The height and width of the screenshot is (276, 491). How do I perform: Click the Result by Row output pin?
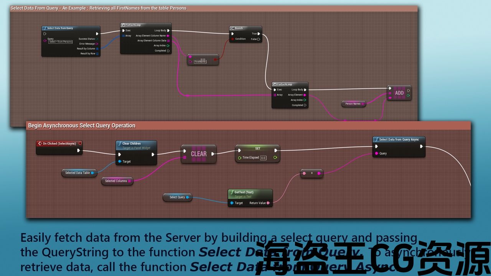pos(97,54)
